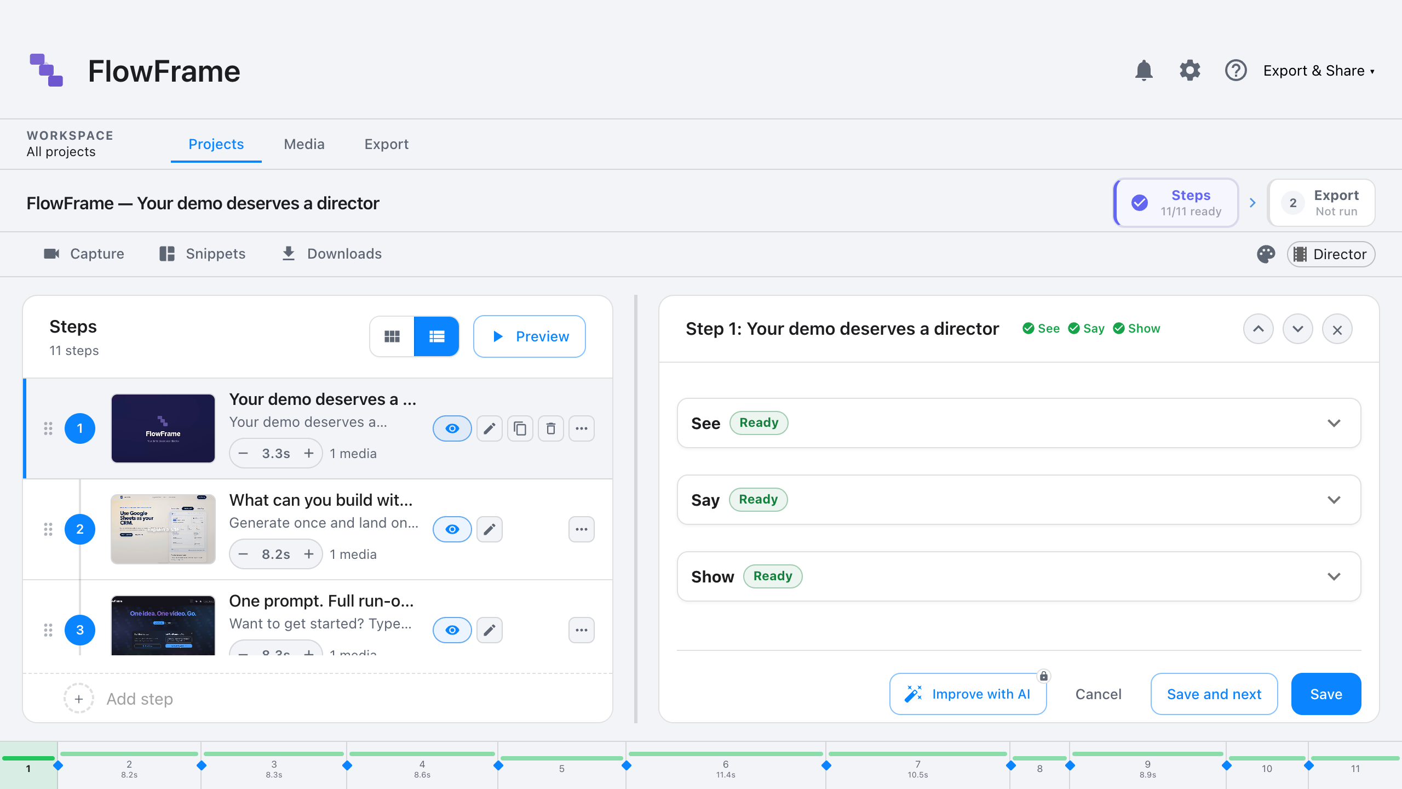Switch steps to grid view
Image resolution: width=1402 pixels, height=789 pixels.
coord(392,336)
